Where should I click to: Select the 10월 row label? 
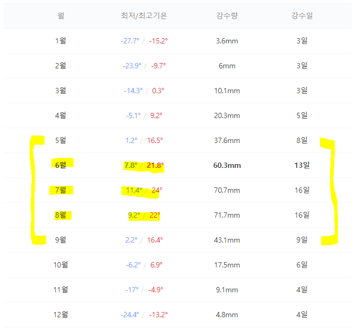[x=60, y=265]
